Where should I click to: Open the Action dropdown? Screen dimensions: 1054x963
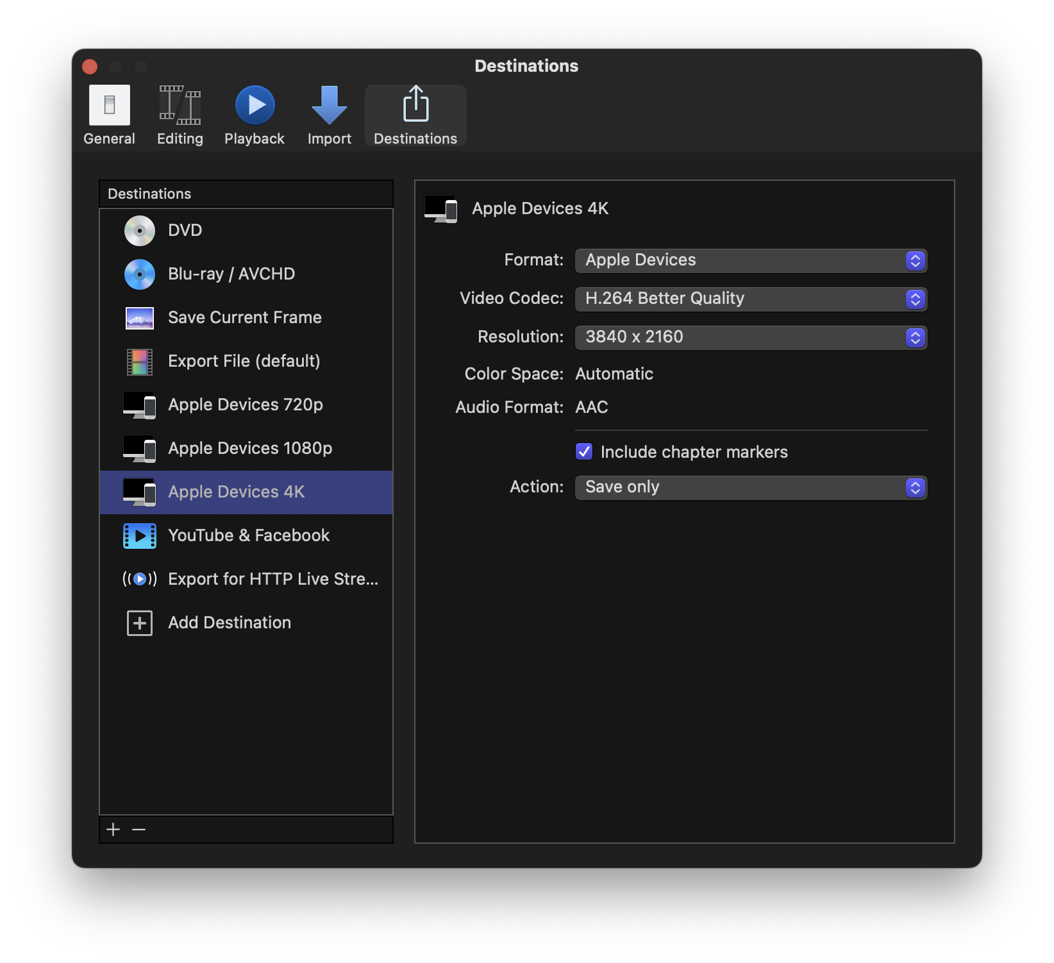[751, 488]
